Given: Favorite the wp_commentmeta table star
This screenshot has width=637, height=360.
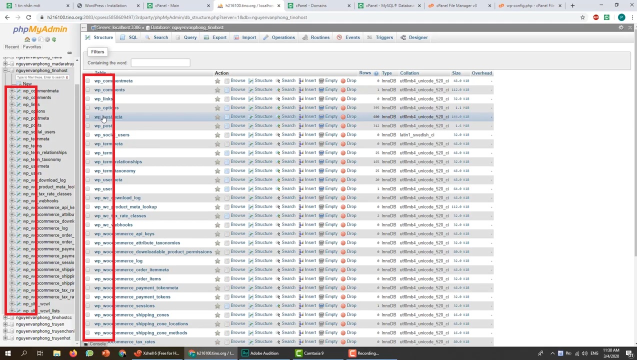Looking at the screenshot, I should (x=217, y=81).
